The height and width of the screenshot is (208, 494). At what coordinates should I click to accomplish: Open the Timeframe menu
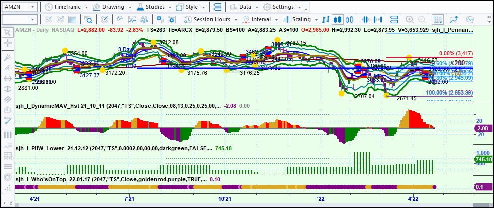[66, 7]
